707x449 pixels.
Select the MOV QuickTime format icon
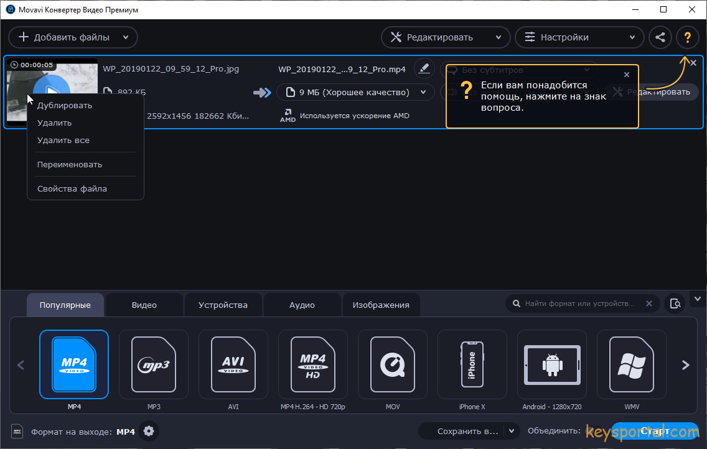click(393, 364)
